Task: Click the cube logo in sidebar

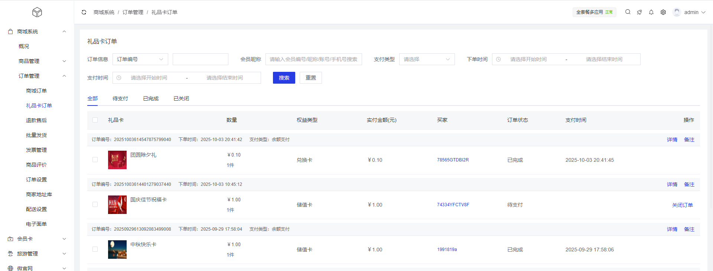Action: click(37, 12)
